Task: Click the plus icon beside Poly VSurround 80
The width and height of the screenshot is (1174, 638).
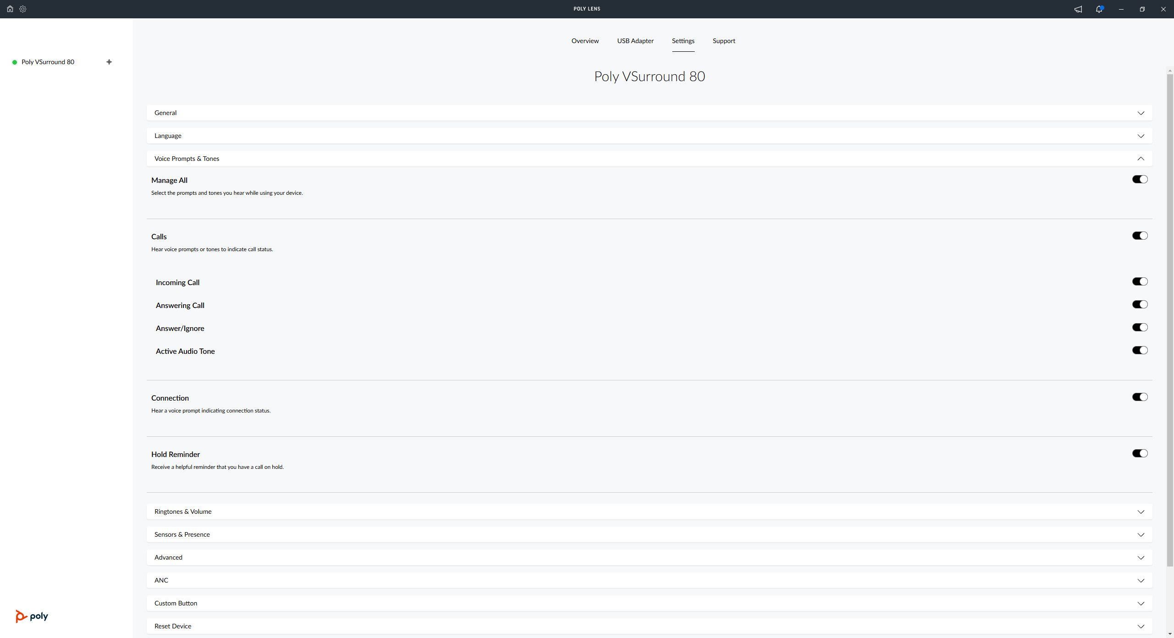Action: pos(109,62)
